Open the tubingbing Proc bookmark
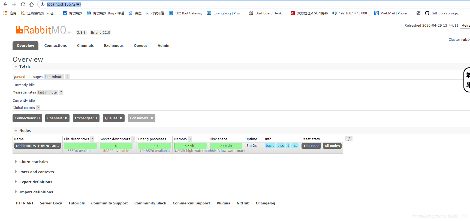This screenshot has height=221, width=470. 225,13
